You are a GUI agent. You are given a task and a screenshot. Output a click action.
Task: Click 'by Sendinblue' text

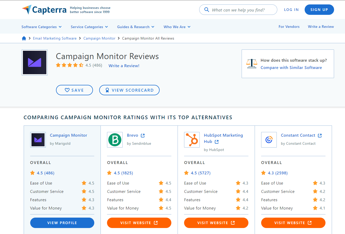click(x=139, y=143)
